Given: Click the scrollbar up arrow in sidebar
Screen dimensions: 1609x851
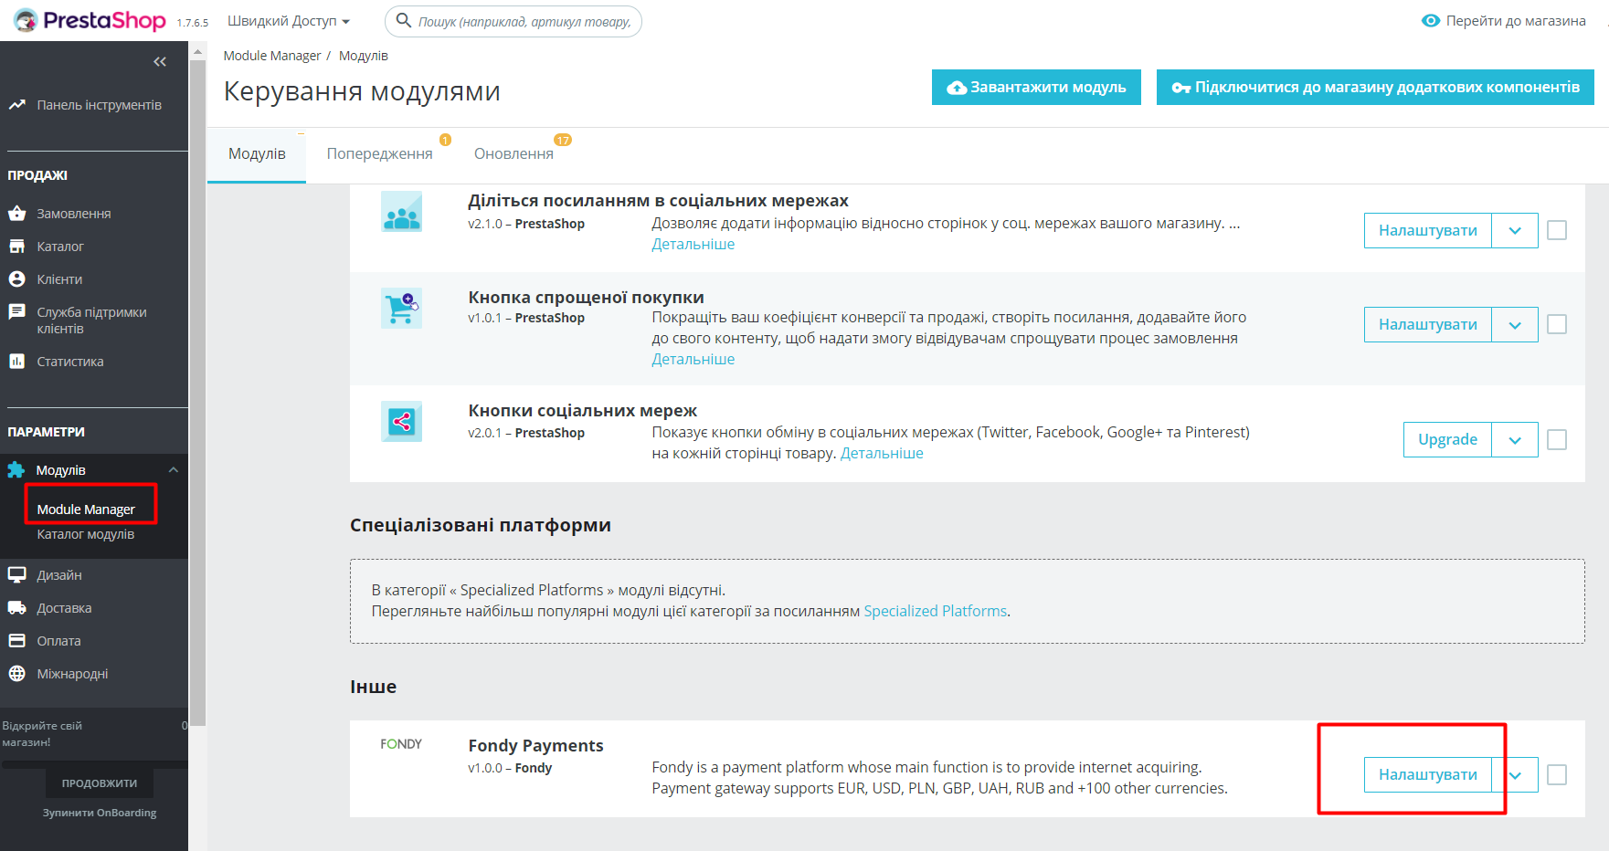Looking at the screenshot, I should pos(197,52).
